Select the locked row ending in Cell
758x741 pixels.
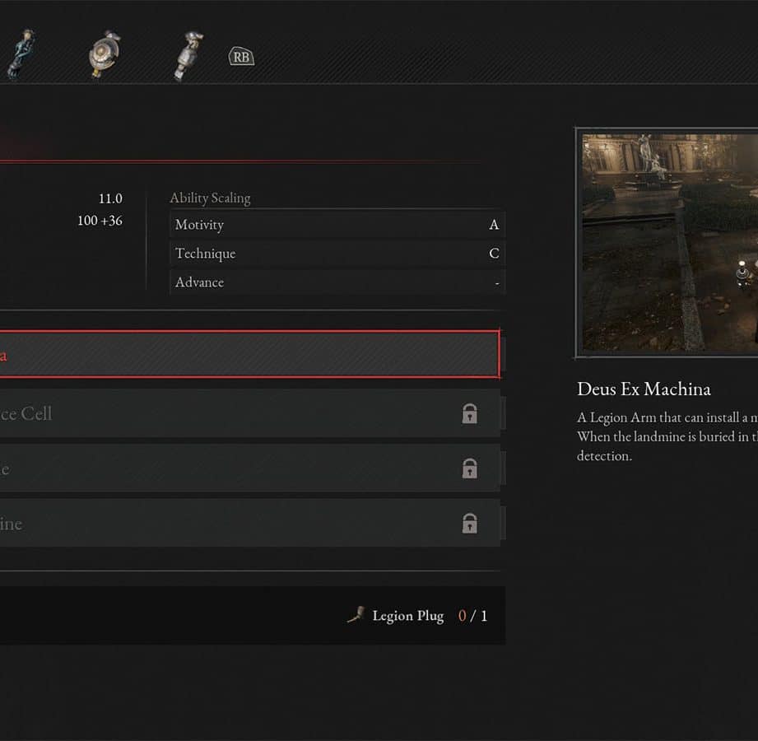[250, 413]
